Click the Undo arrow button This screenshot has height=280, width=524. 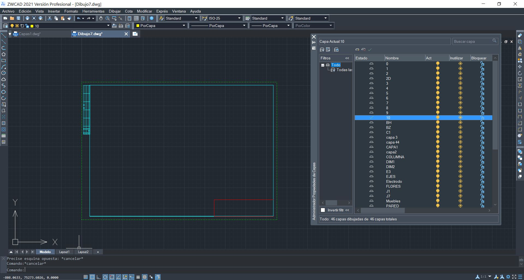point(79,18)
